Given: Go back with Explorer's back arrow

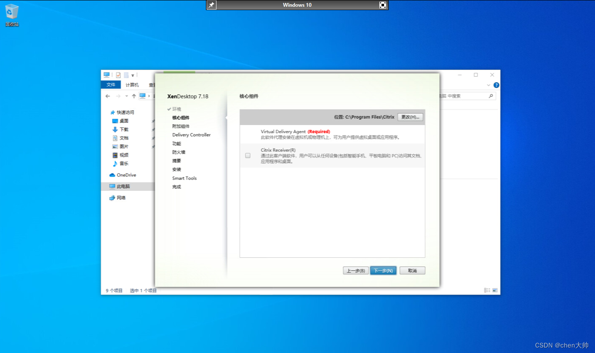Looking at the screenshot, I should pos(108,96).
